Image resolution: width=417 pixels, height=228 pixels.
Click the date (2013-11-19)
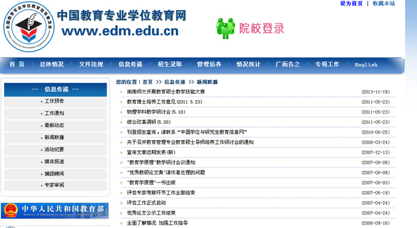(375, 91)
